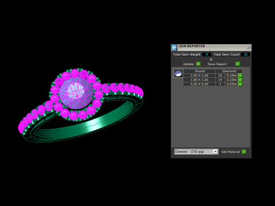
Task: Select the 5.20 X 5.20 size cell
Action: click(199, 84)
